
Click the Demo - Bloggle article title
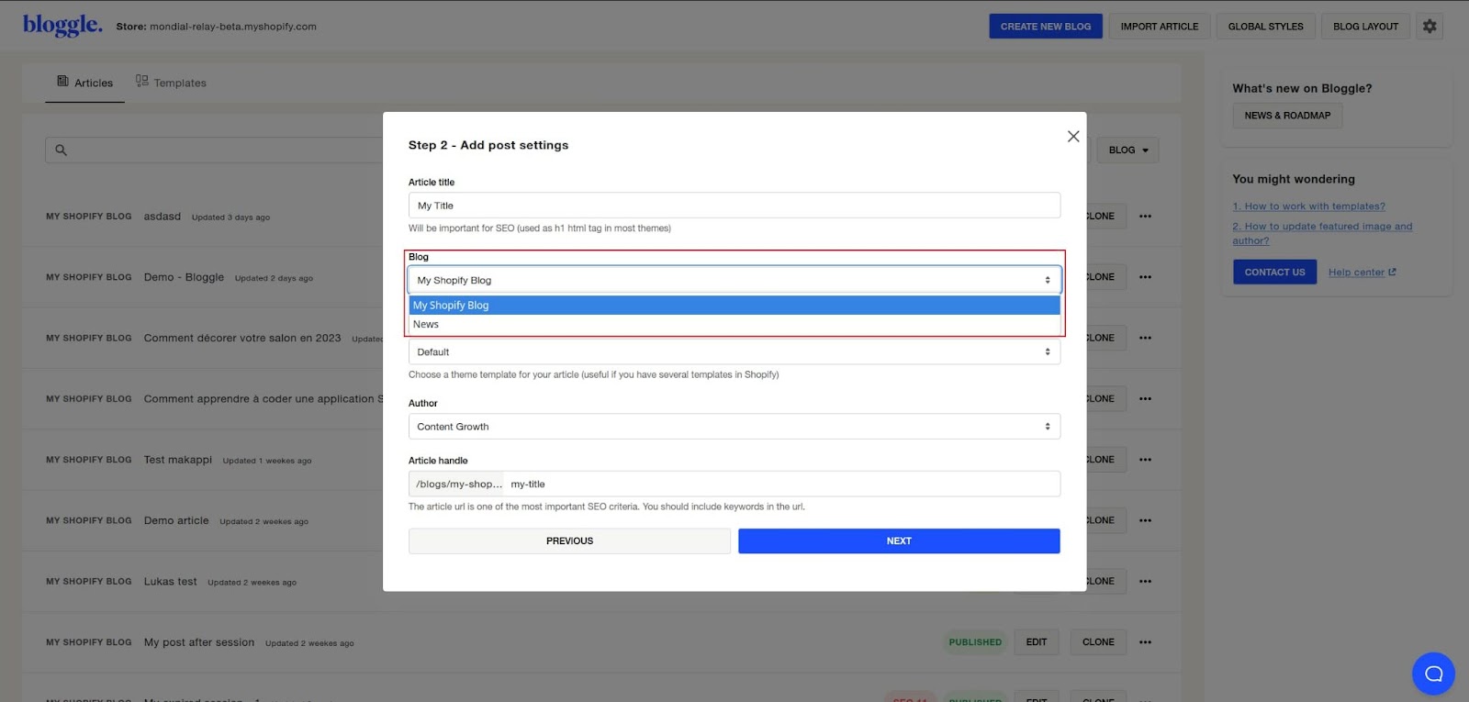184,277
